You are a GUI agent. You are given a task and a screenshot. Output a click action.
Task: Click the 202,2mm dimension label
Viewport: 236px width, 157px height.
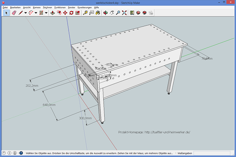[32, 86]
